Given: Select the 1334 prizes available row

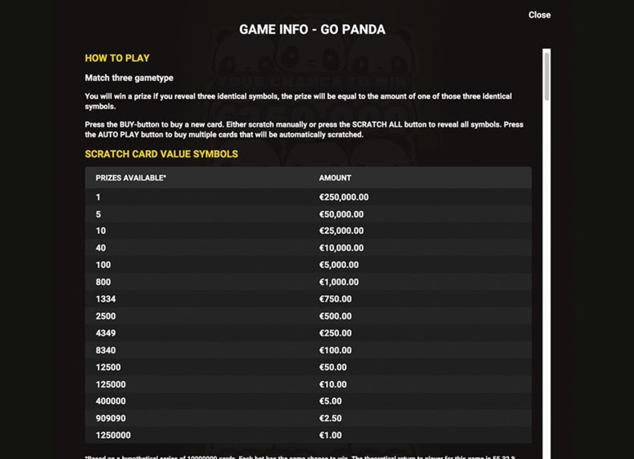Looking at the screenshot, I should click(308, 299).
